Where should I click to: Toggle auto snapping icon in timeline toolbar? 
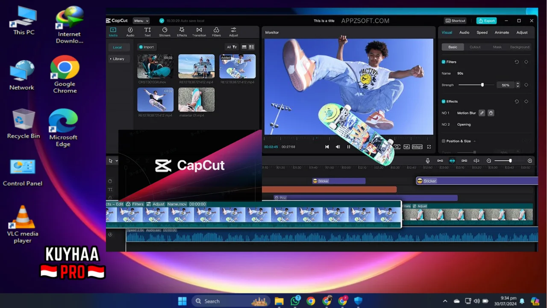coord(452,161)
